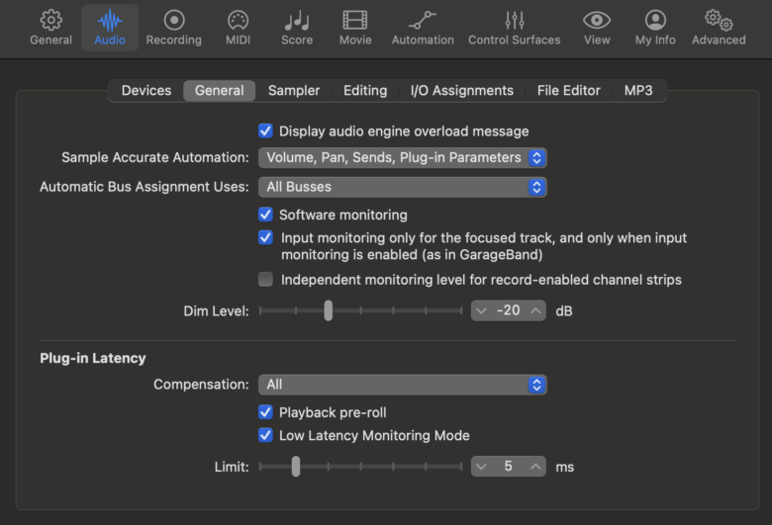Screen dimensions: 772x525
Task: Open the Sample Accurate Automation dropdown
Action: pos(402,157)
